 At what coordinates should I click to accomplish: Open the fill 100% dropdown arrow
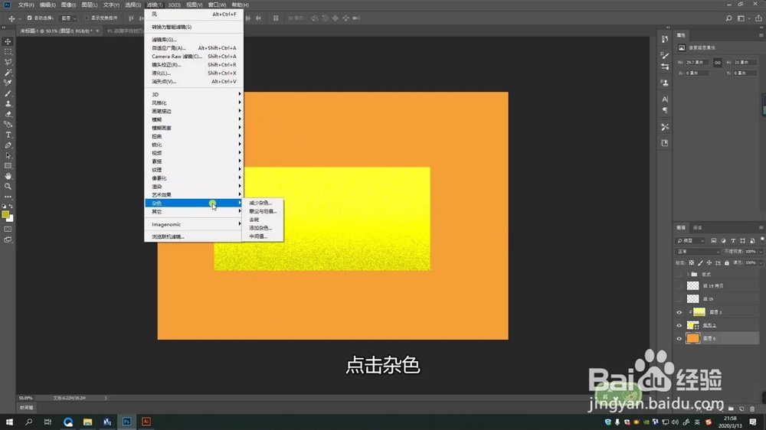[760, 262]
